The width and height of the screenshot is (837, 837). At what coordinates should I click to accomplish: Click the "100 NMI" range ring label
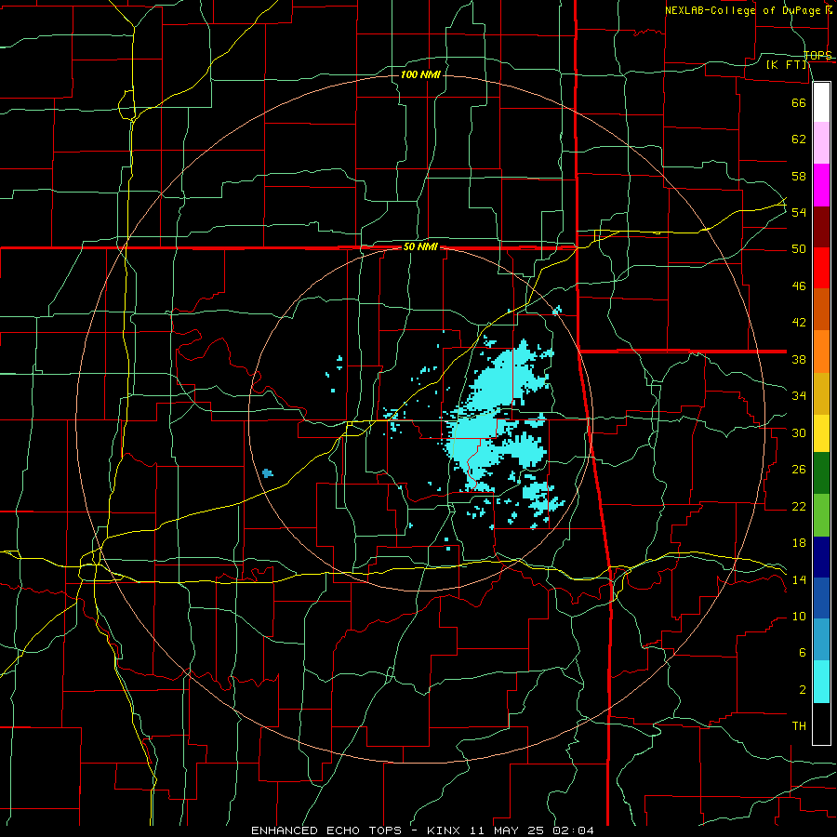(x=420, y=74)
